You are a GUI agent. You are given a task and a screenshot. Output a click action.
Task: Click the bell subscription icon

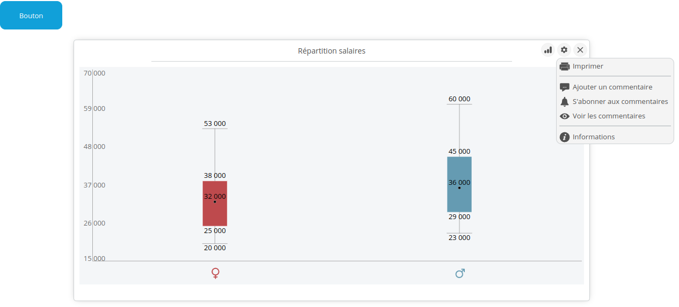point(565,102)
